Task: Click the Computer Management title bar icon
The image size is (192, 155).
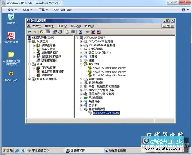Action: pyautogui.click(x=28, y=21)
